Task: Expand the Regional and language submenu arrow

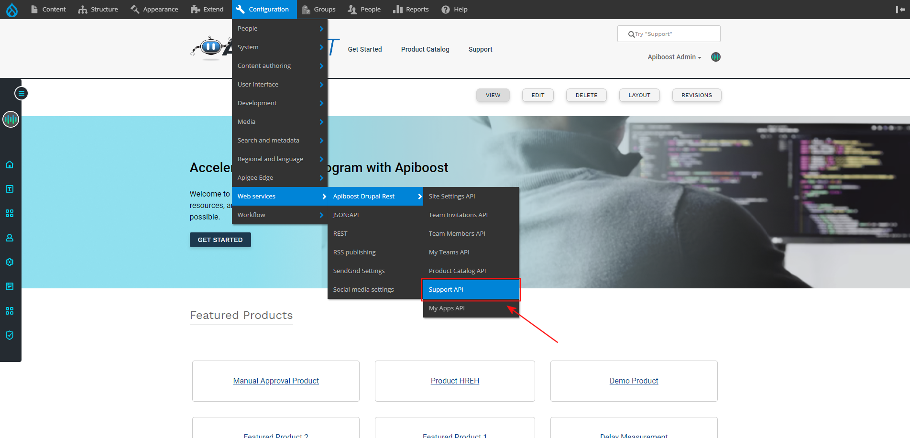Action: [x=321, y=159]
